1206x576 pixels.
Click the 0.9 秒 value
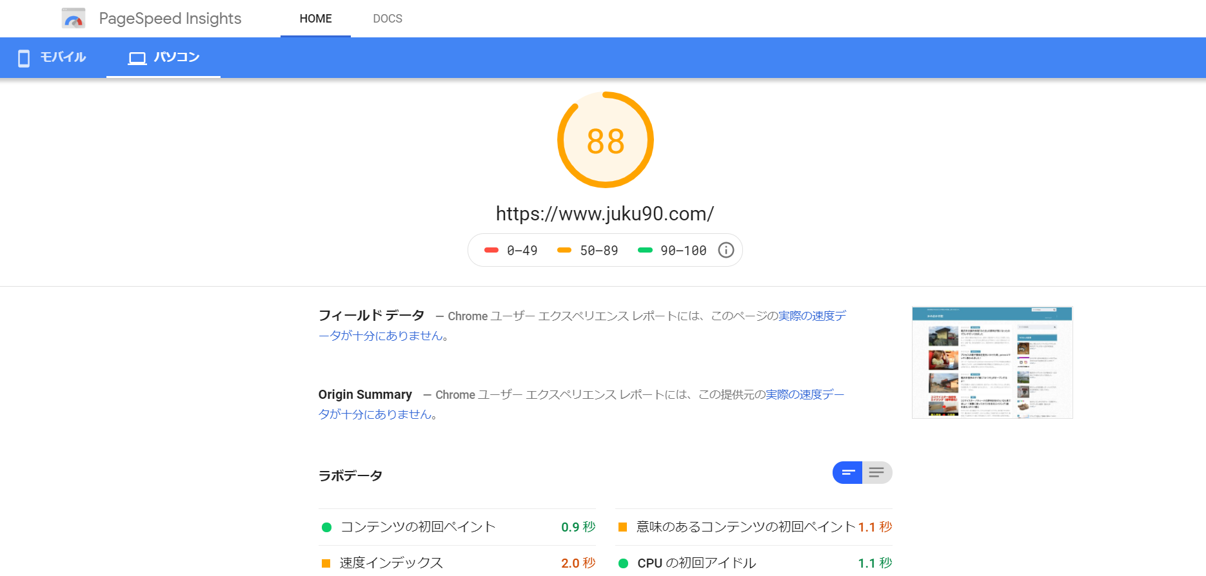pos(578,527)
